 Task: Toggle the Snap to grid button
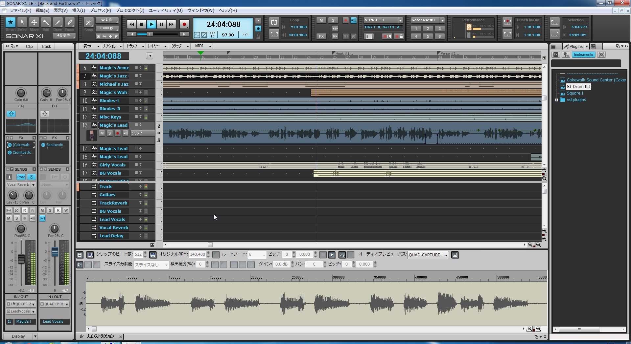click(x=88, y=23)
